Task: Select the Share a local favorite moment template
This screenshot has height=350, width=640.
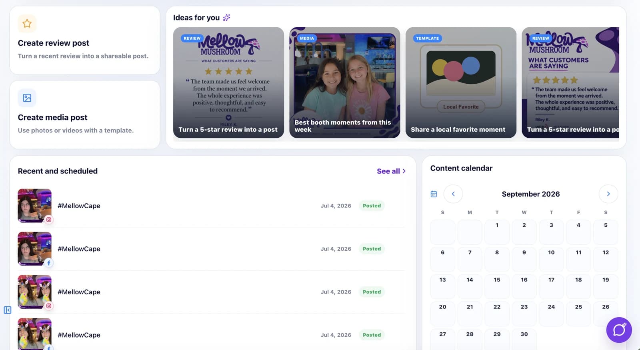Action: click(x=461, y=82)
